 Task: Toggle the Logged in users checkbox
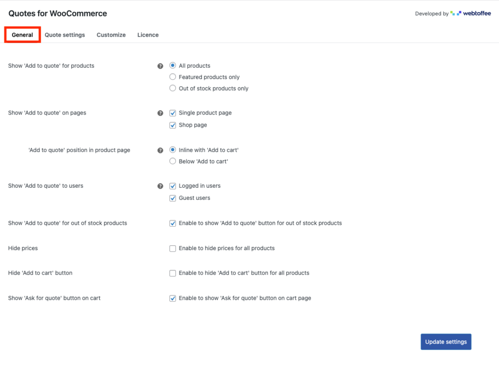[173, 186]
